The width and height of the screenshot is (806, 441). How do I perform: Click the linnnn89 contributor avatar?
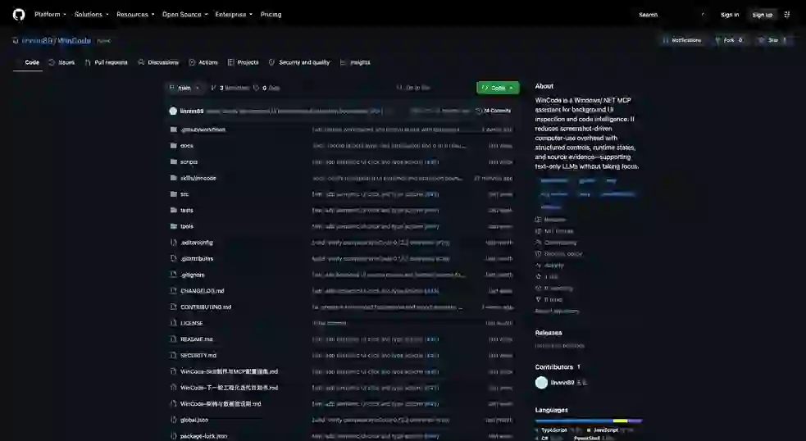click(x=541, y=383)
